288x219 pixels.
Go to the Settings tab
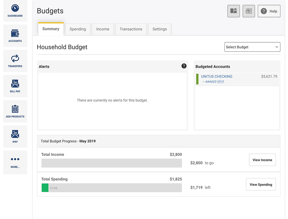click(160, 29)
